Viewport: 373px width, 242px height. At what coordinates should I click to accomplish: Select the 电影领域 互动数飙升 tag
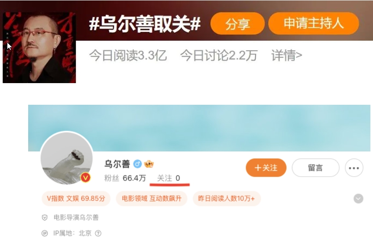coord(152,199)
